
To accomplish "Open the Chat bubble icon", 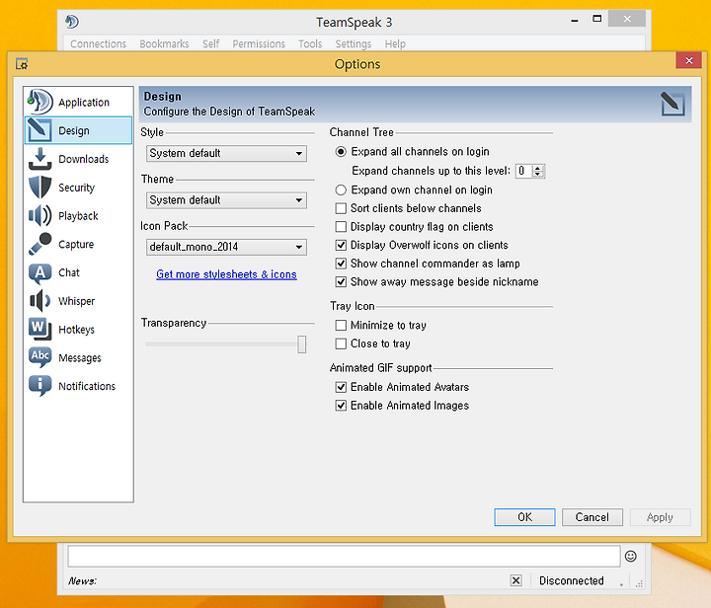I will click(x=39, y=272).
